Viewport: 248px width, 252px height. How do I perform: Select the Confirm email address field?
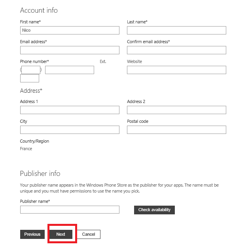176,50
